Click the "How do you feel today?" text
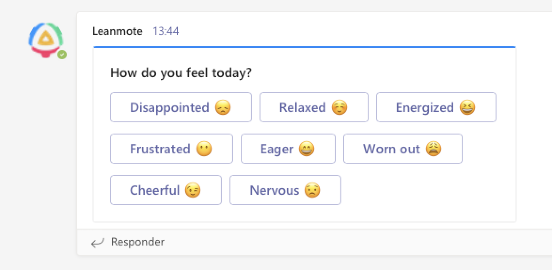This screenshot has height=270, width=552. (181, 73)
